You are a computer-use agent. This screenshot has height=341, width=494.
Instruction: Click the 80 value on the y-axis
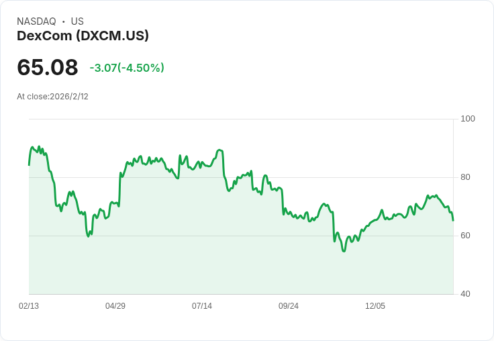[x=466, y=177]
